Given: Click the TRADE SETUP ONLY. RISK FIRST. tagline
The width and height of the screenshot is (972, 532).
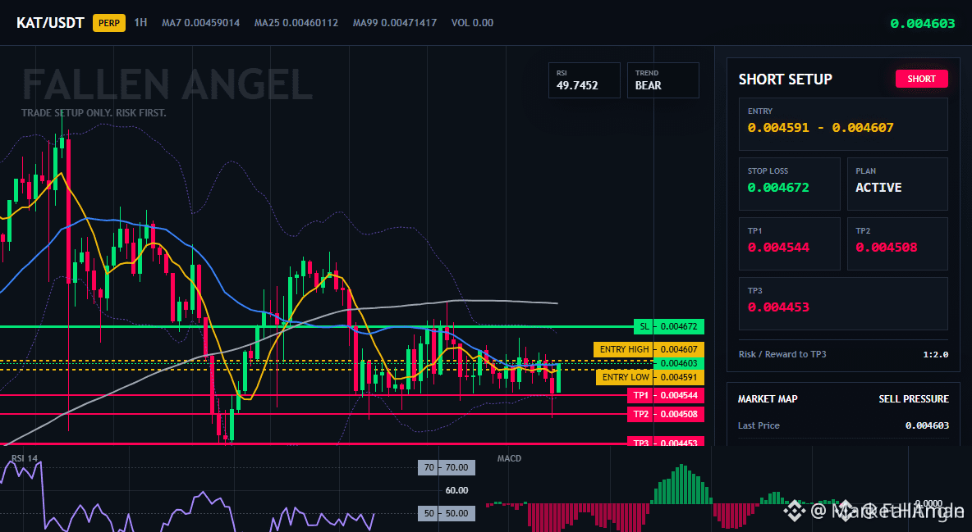Looking at the screenshot, I should pyautogui.click(x=94, y=113).
